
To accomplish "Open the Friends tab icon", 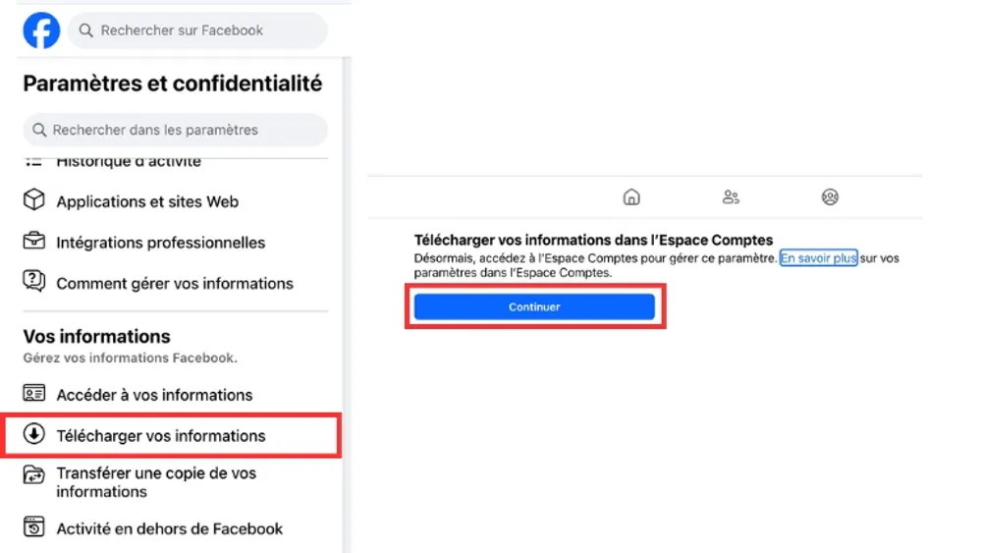I will pyautogui.click(x=731, y=197).
